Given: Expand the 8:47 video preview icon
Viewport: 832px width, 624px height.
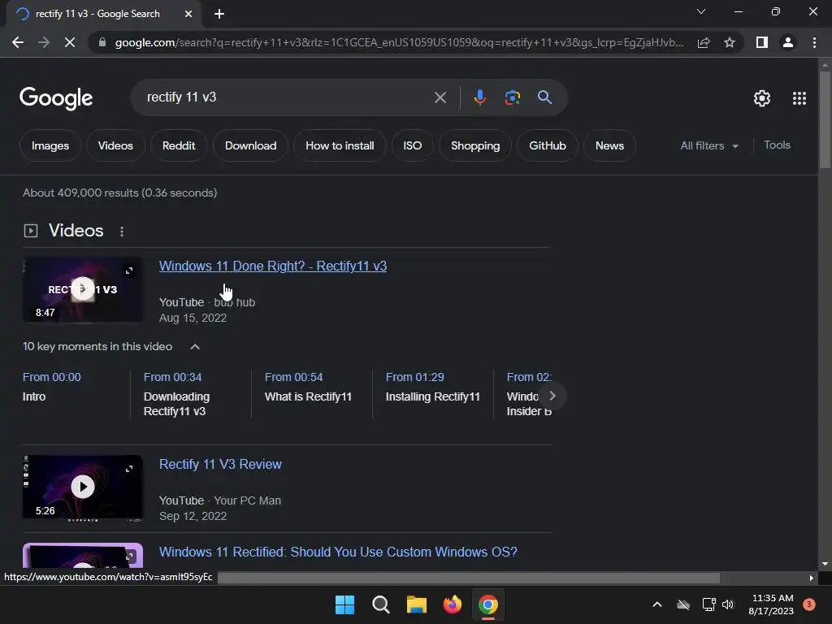Looking at the screenshot, I should (x=129, y=271).
